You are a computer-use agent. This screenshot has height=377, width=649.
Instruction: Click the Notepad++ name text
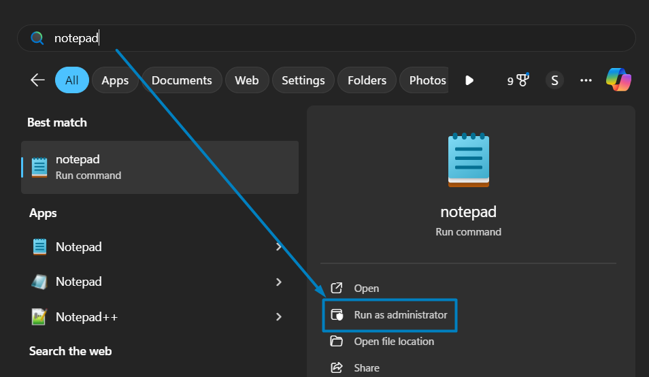tap(86, 317)
